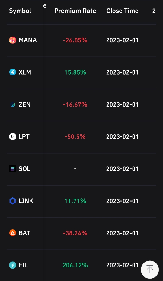This screenshot has width=163, height=281.
Task: Tap the scroll-to-top arrow button
Action: (150, 270)
